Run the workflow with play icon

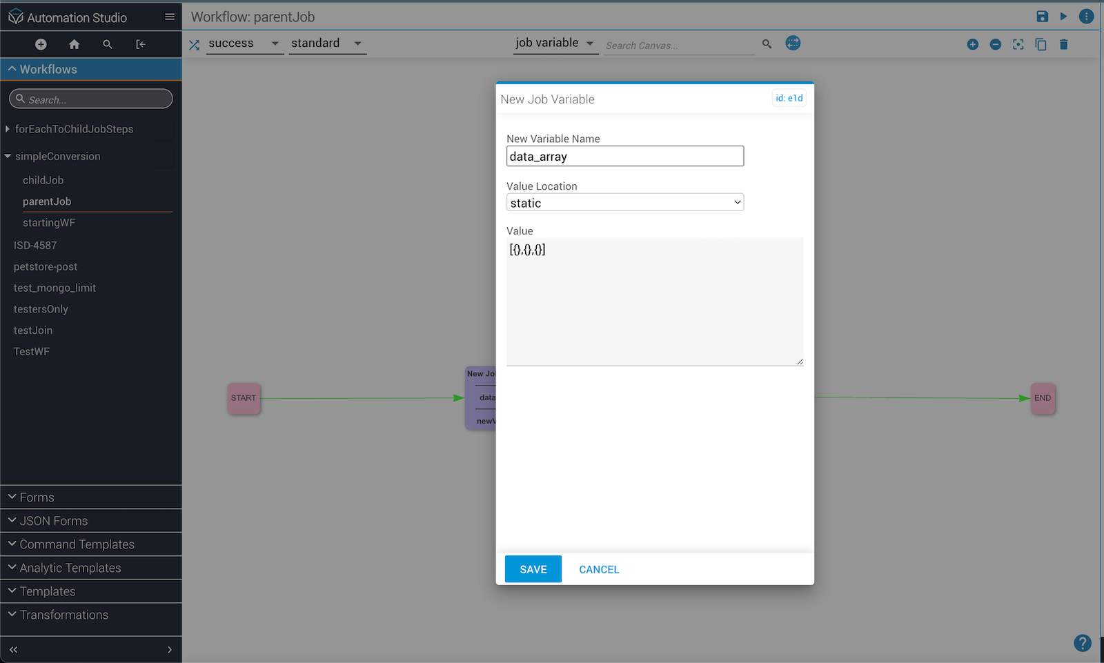pyautogui.click(x=1063, y=17)
